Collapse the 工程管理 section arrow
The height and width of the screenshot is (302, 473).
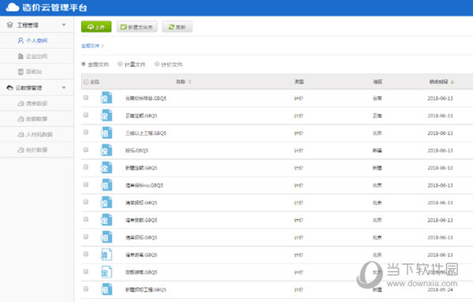[64, 24]
